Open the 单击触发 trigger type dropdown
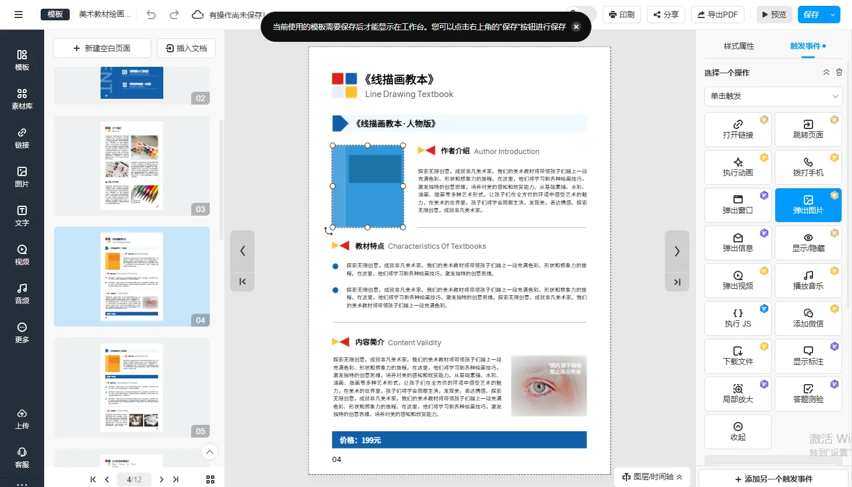Screen dimensions: 852x487 point(774,96)
